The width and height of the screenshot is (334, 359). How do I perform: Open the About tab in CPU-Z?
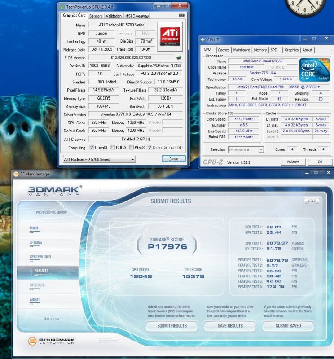point(307,50)
